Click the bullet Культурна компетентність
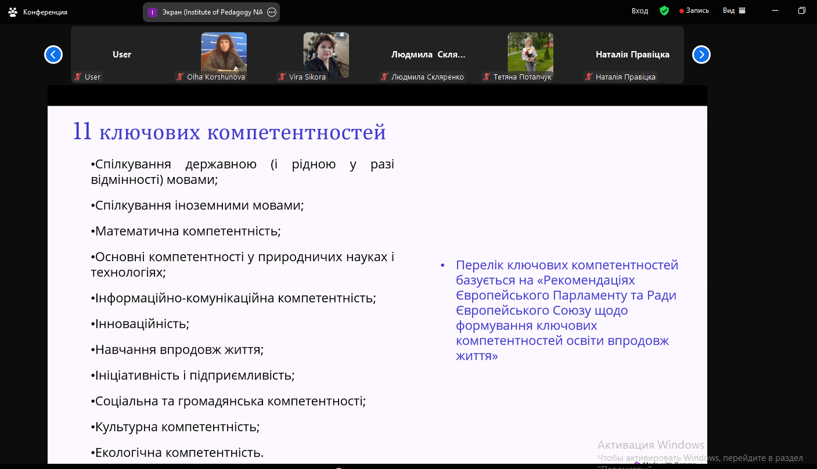Image resolution: width=817 pixels, height=469 pixels. (x=175, y=427)
